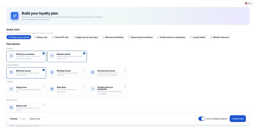Screen dimensions: 256x127
Task: Uncheck the Welcome bonus block checkmark
Action: tap(44, 70)
